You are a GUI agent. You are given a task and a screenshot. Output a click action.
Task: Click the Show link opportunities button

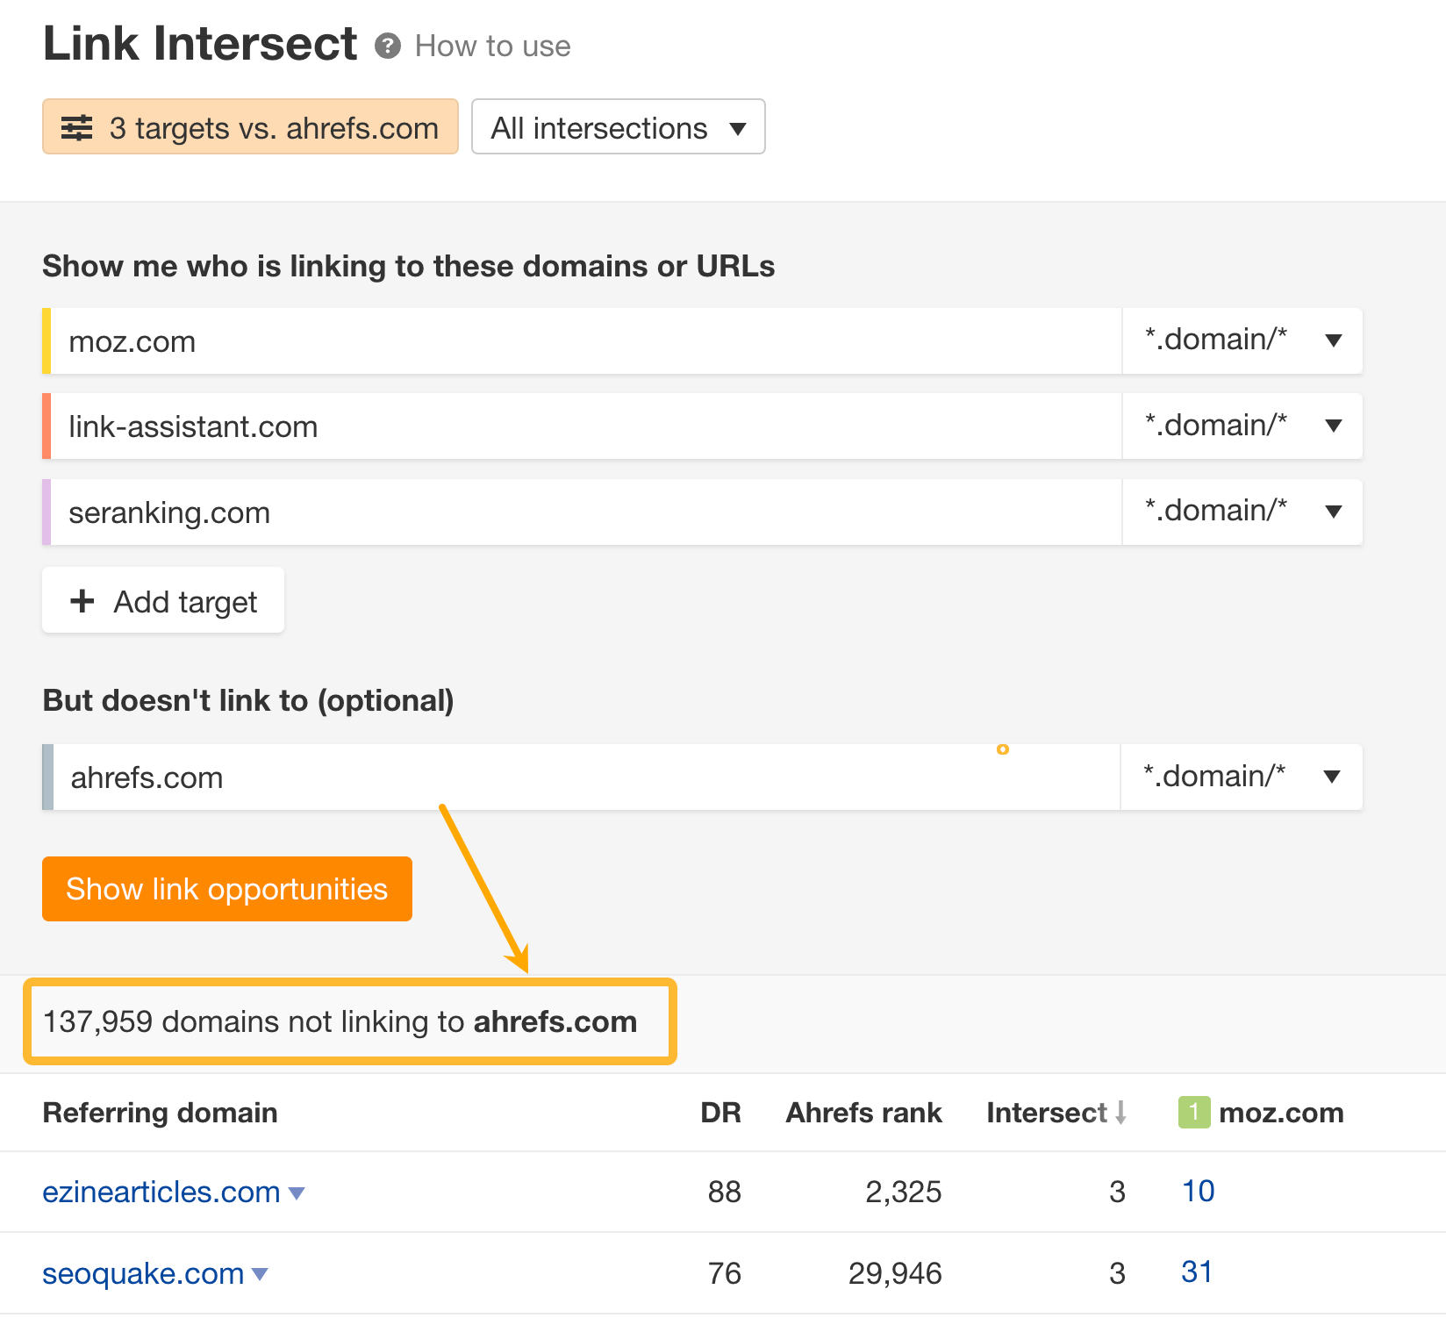tap(226, 888)
